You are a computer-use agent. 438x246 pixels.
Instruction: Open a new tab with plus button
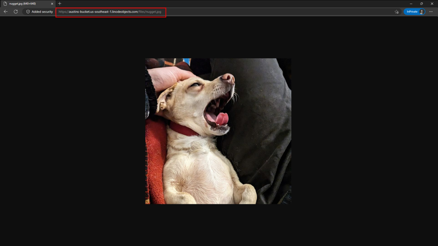(60, 4)
